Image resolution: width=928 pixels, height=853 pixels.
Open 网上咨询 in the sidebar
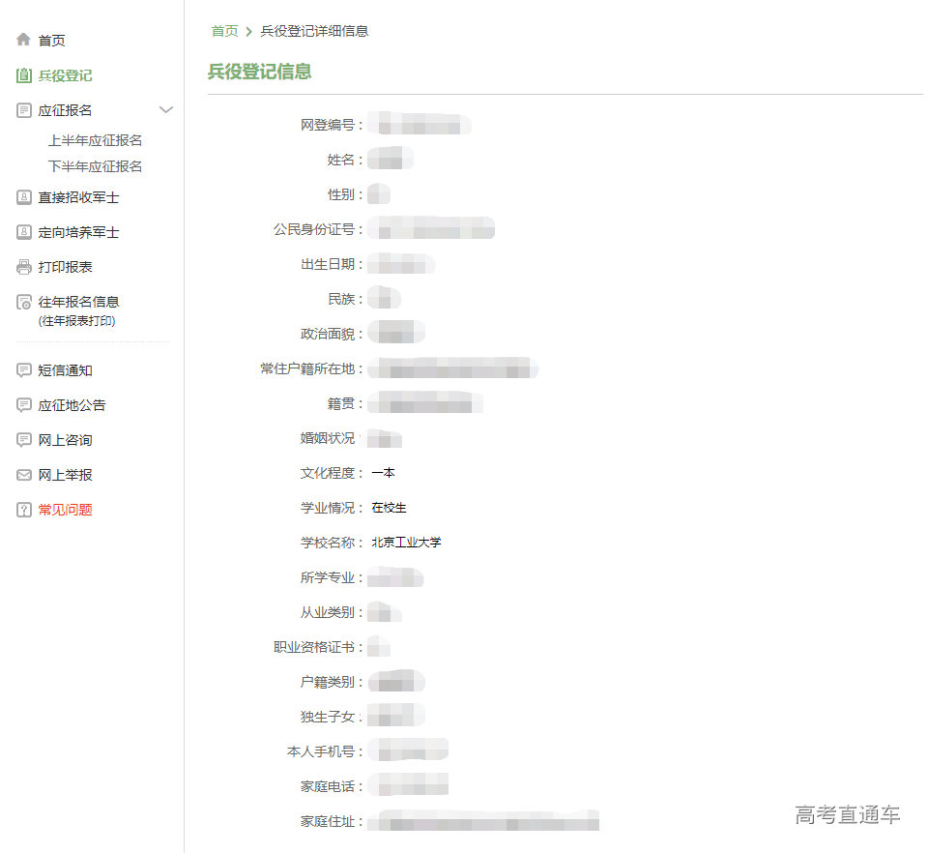(x=65, y=440)
